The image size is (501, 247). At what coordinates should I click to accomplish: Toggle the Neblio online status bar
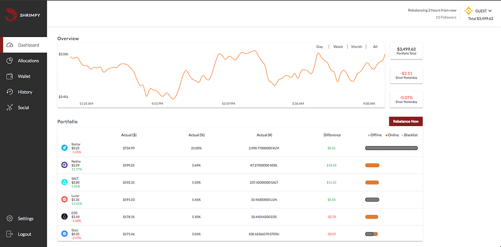pyautogui.click(x=372, y=165)
